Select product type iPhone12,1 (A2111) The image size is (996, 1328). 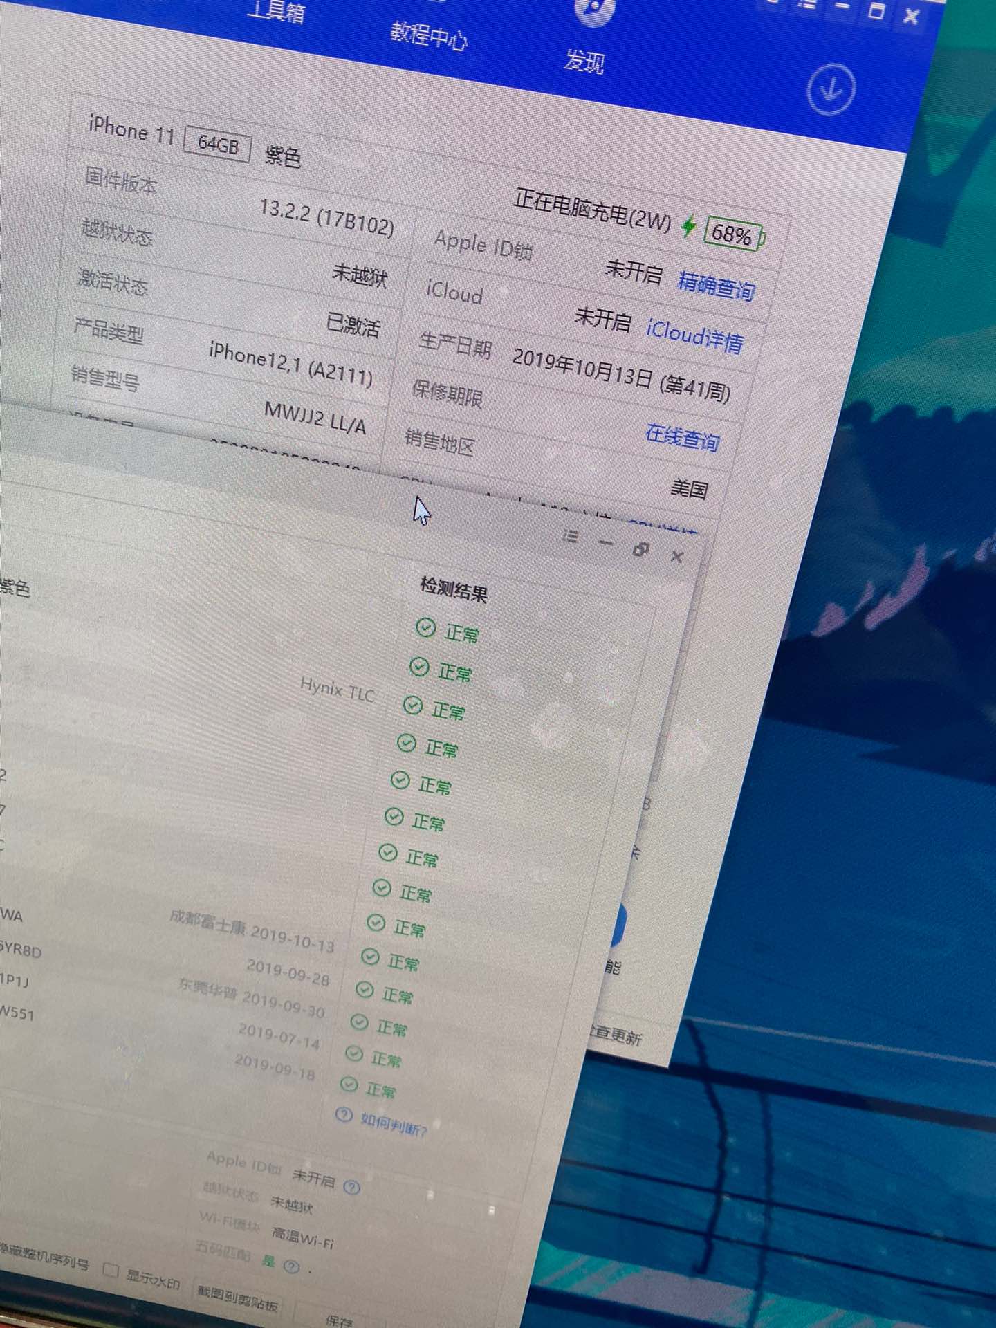(291, 365)
